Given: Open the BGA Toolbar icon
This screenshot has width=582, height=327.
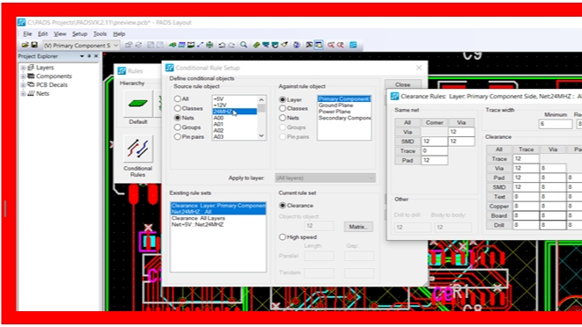Looking at the screenshot, I should point(210,45).
